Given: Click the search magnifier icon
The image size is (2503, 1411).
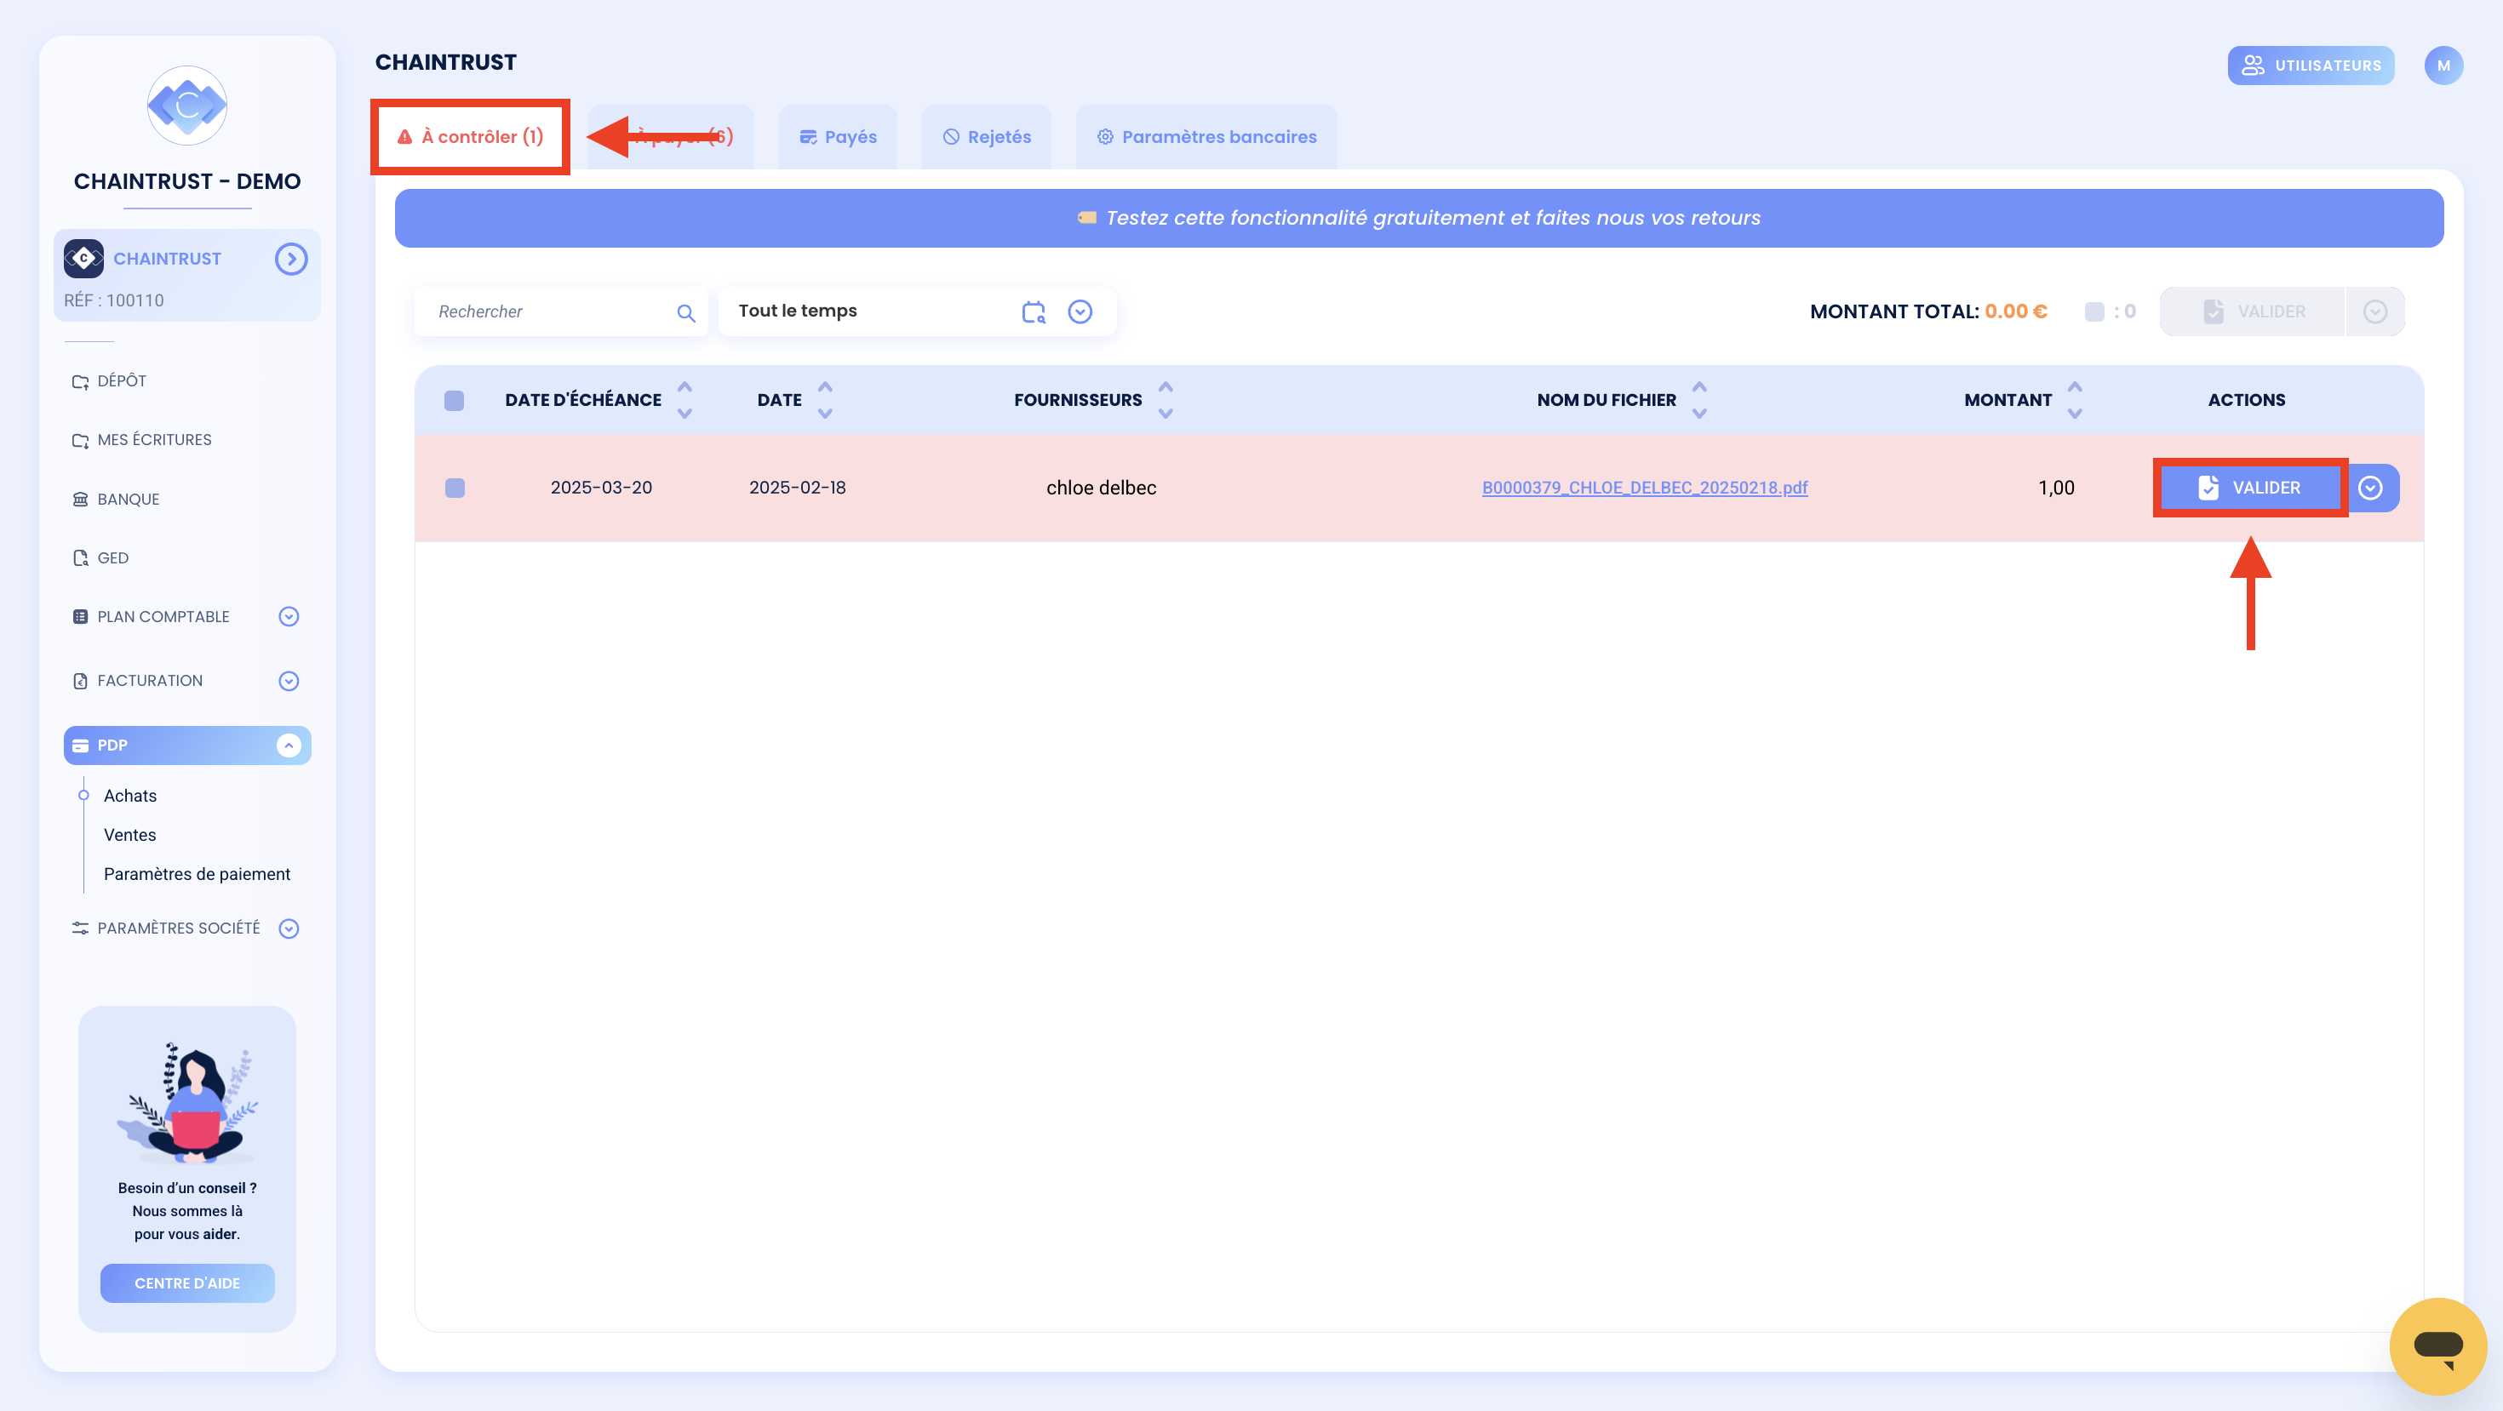Looking at the screenshot, I should [x=686, y=312].
